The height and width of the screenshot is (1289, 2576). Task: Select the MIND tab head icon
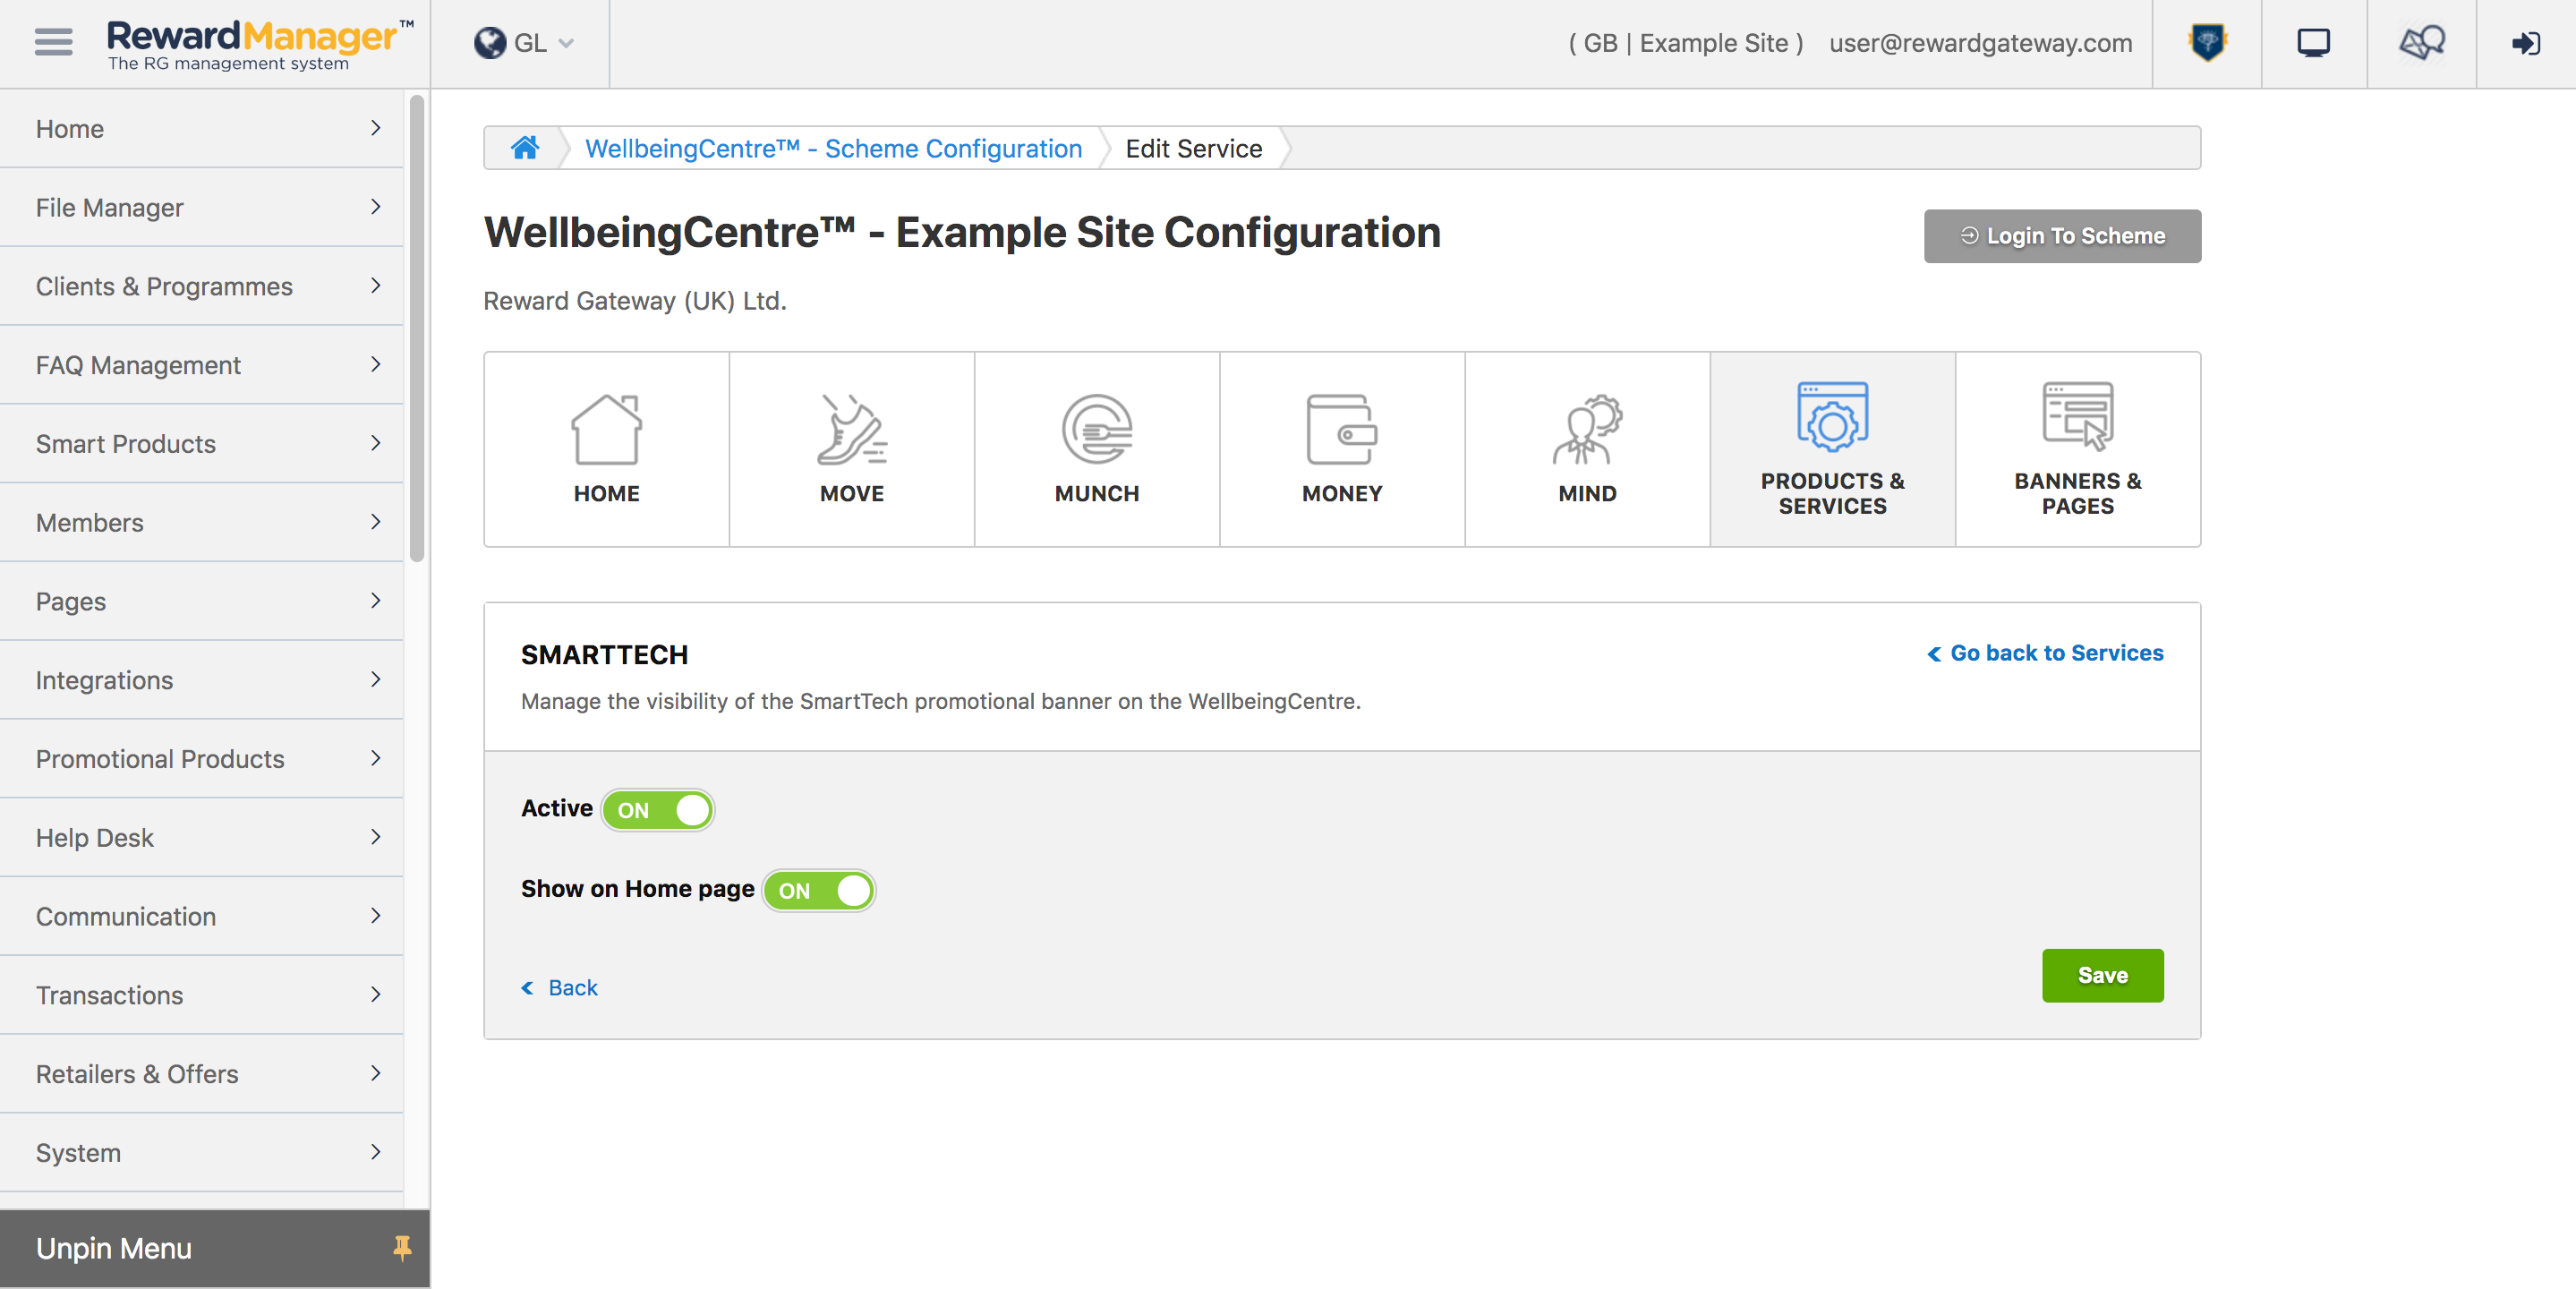coord(1587,429)
